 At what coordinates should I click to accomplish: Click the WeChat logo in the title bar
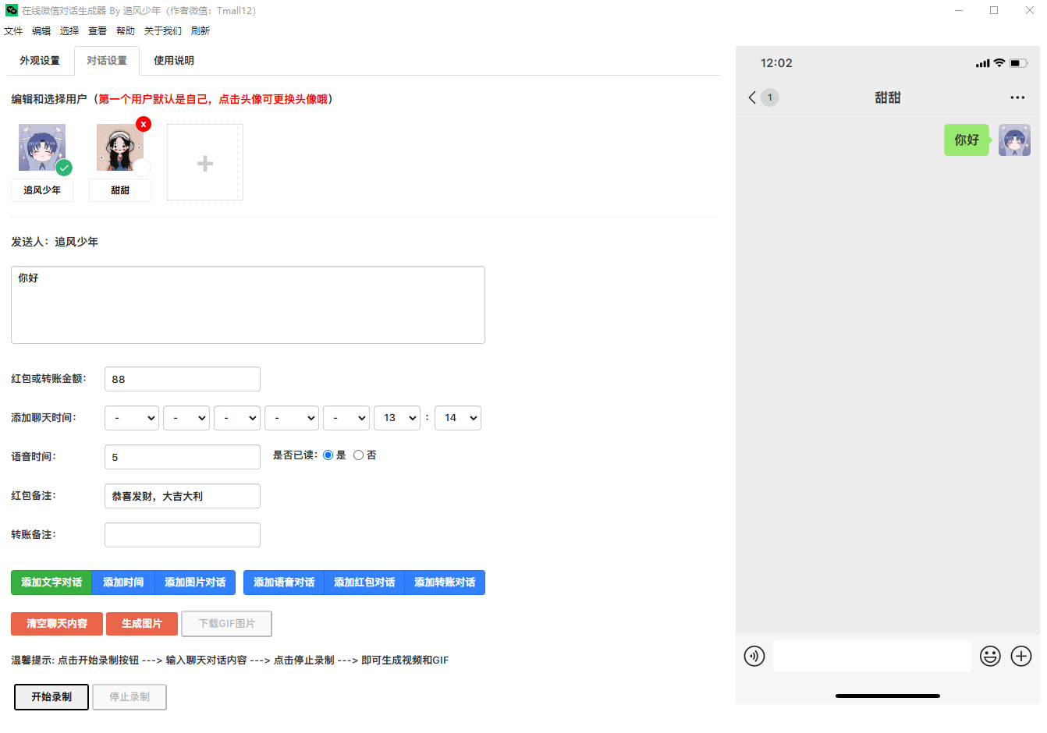pos(10,10)
